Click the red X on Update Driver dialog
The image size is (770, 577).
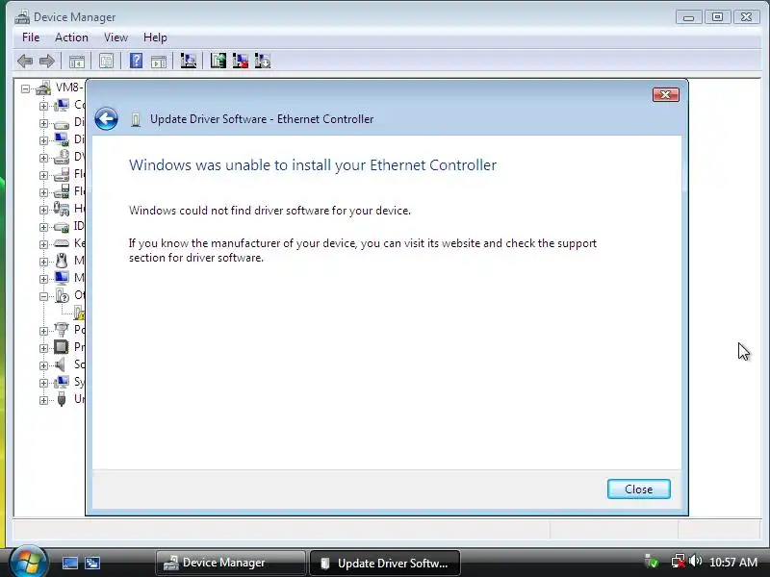[666, 94]
